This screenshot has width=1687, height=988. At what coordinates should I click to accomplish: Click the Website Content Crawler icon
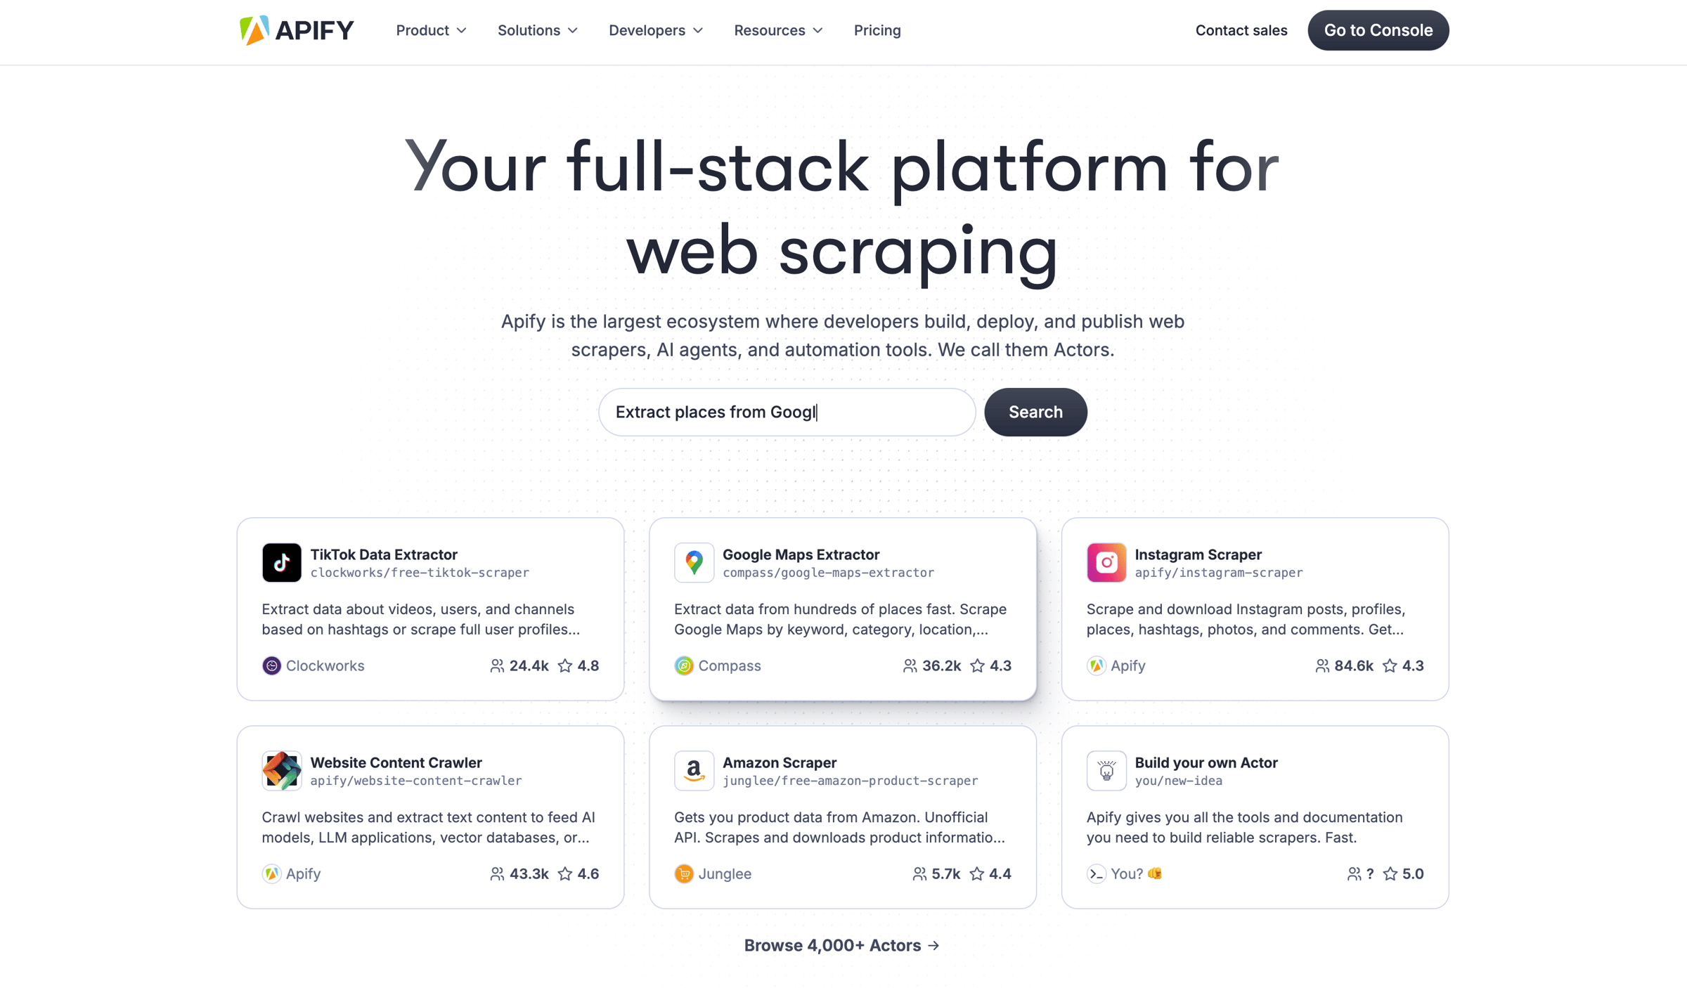coord(281,770)
